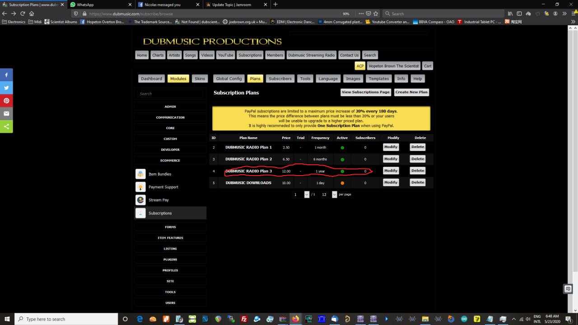Screen dimensions: 578x325
Task: Click the browser Forward arrow
Action: pos(14,14)
